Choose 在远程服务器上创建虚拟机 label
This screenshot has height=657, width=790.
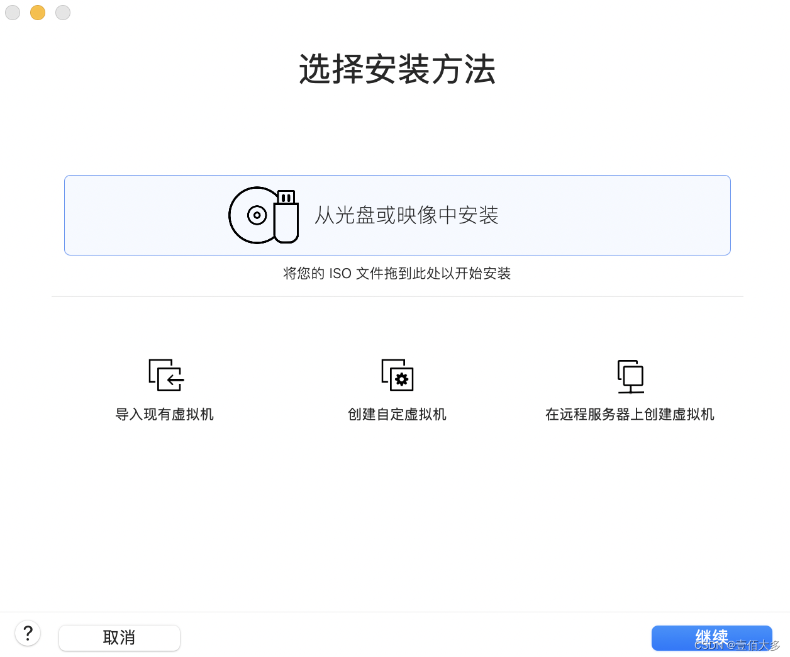click(630, 414)
